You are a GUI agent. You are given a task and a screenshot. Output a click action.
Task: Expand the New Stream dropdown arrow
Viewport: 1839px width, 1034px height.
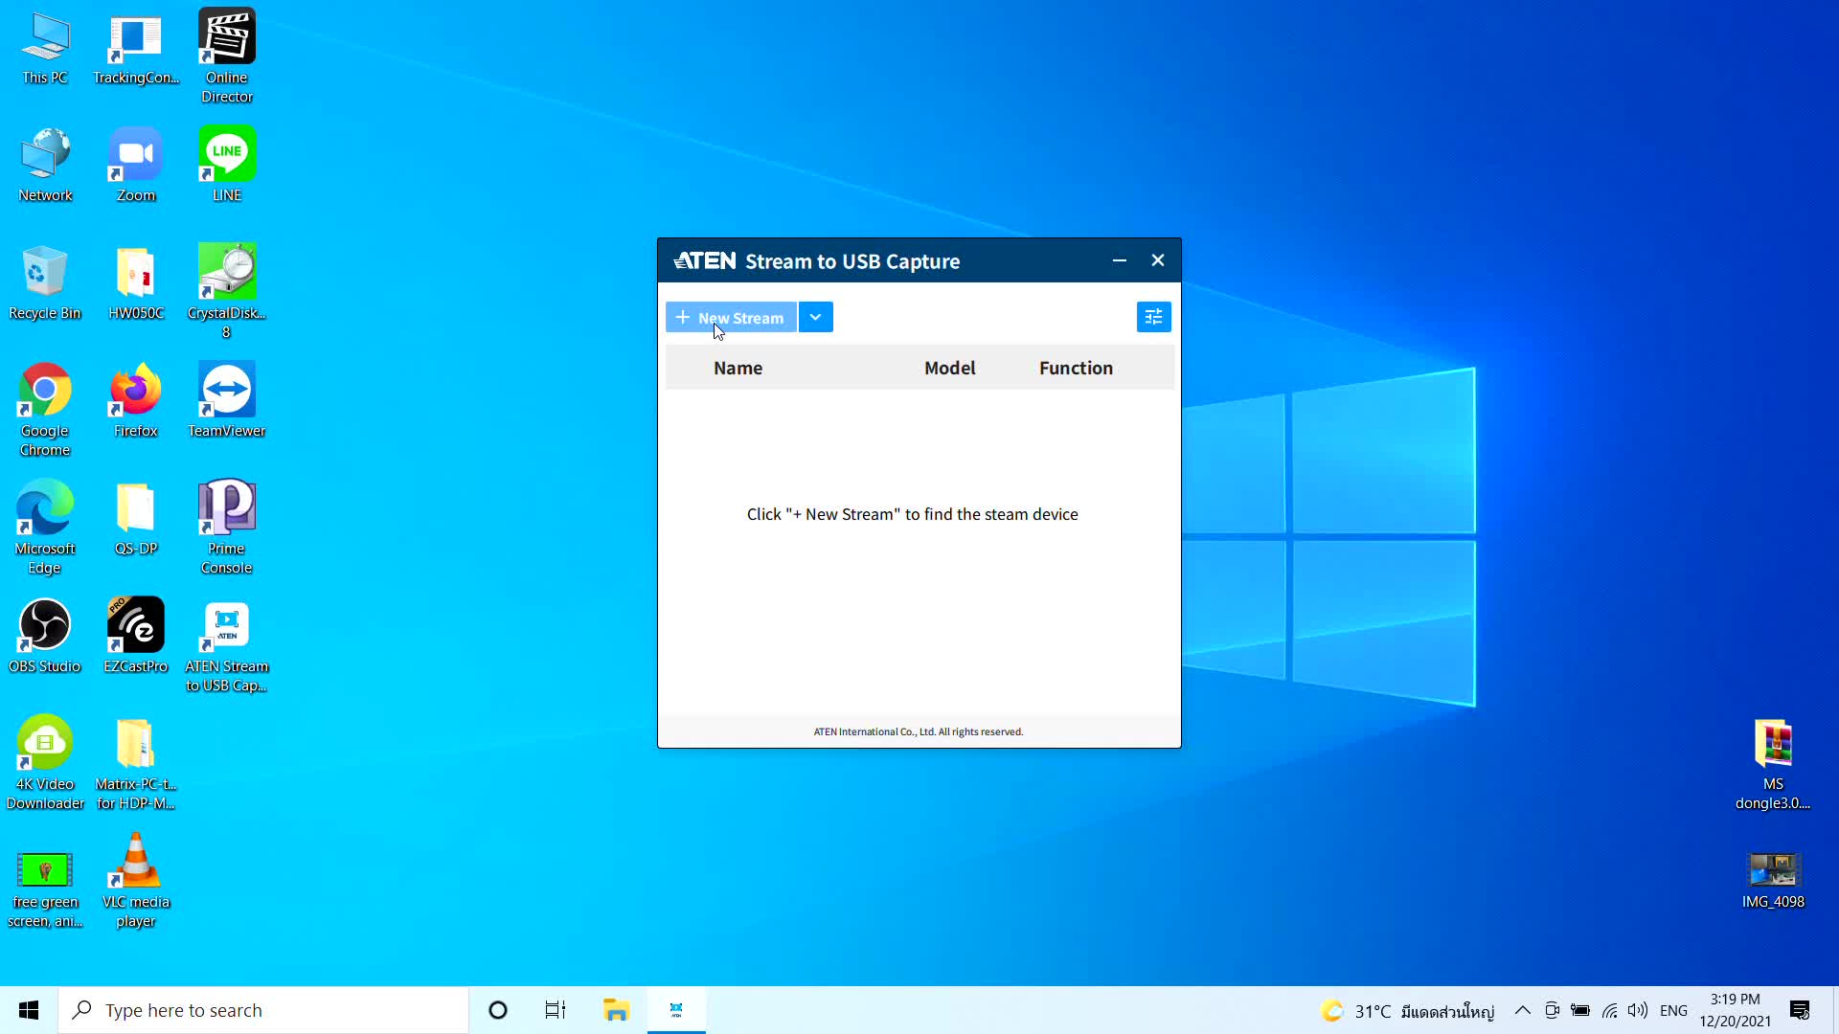(x=816, y=318)
